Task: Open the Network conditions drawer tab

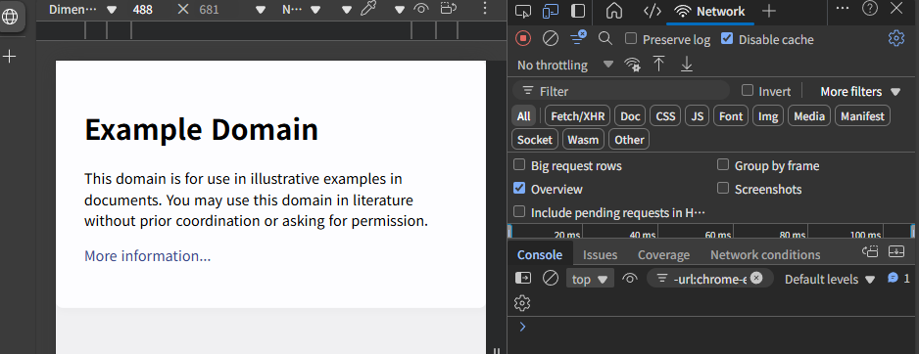Action: (x=765, y=254)
